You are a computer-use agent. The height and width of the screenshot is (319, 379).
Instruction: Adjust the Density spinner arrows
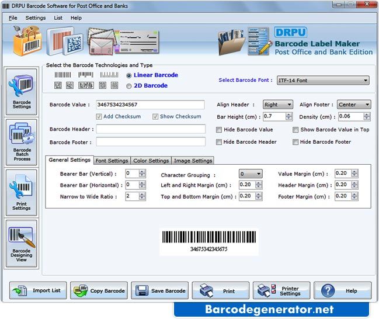tap(367, 117)
